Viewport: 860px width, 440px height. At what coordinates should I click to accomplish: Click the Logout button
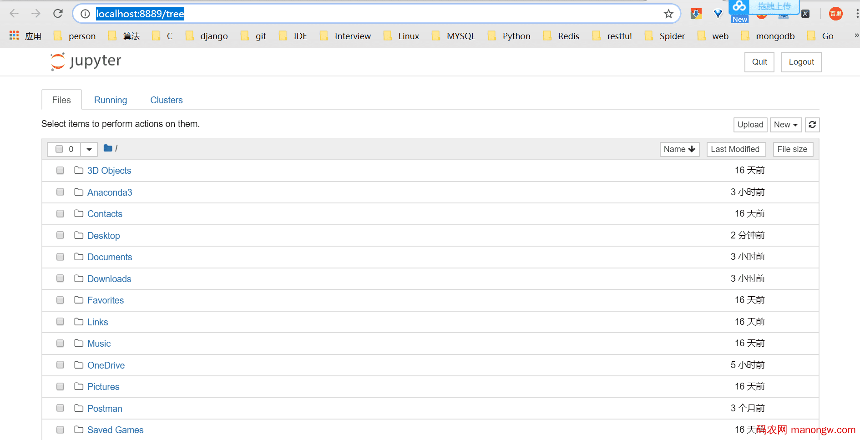(801, 62)
